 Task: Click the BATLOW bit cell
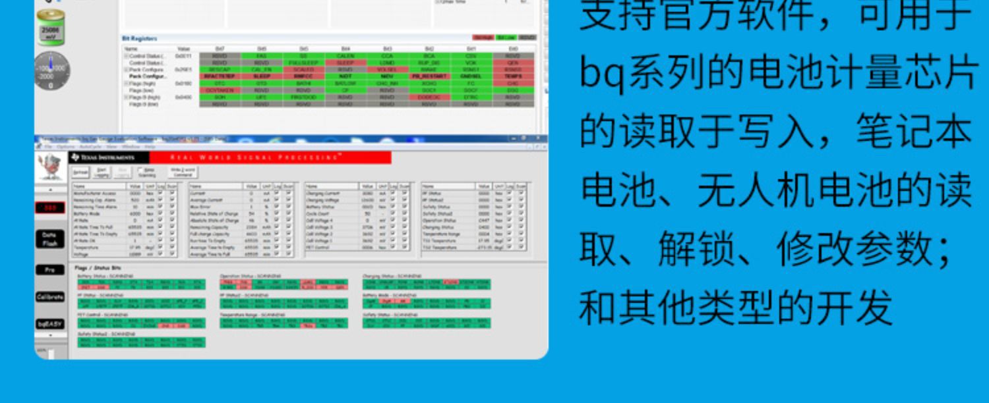(345, 84)
